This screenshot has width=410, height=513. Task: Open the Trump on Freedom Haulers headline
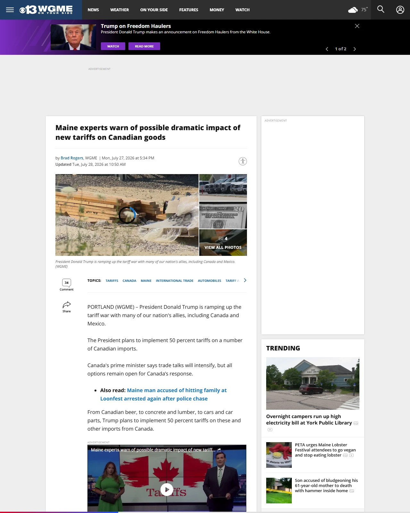[136, 26]
